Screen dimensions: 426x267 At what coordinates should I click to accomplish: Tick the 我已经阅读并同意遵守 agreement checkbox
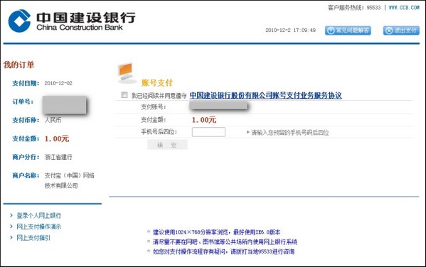click(x=124, y=95)
